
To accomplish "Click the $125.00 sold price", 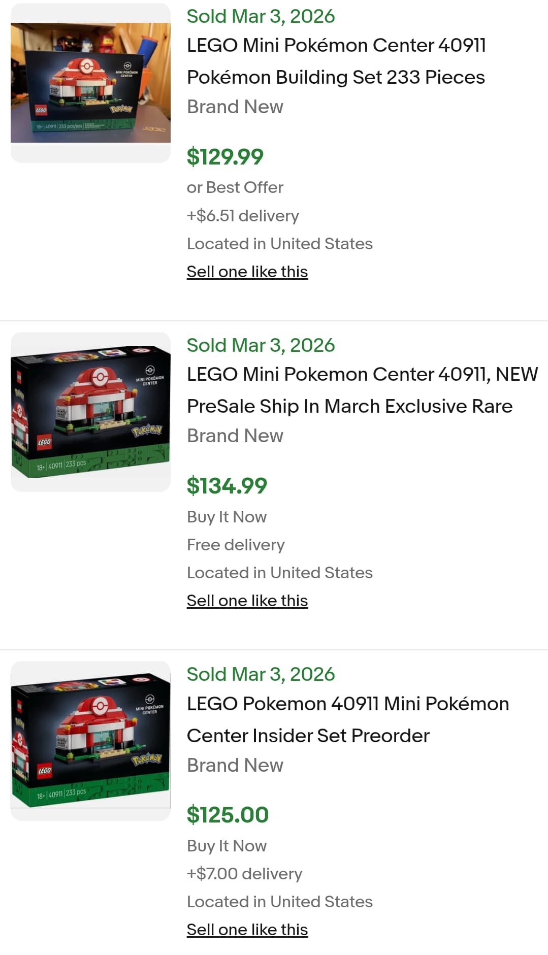I will [228, 815].
